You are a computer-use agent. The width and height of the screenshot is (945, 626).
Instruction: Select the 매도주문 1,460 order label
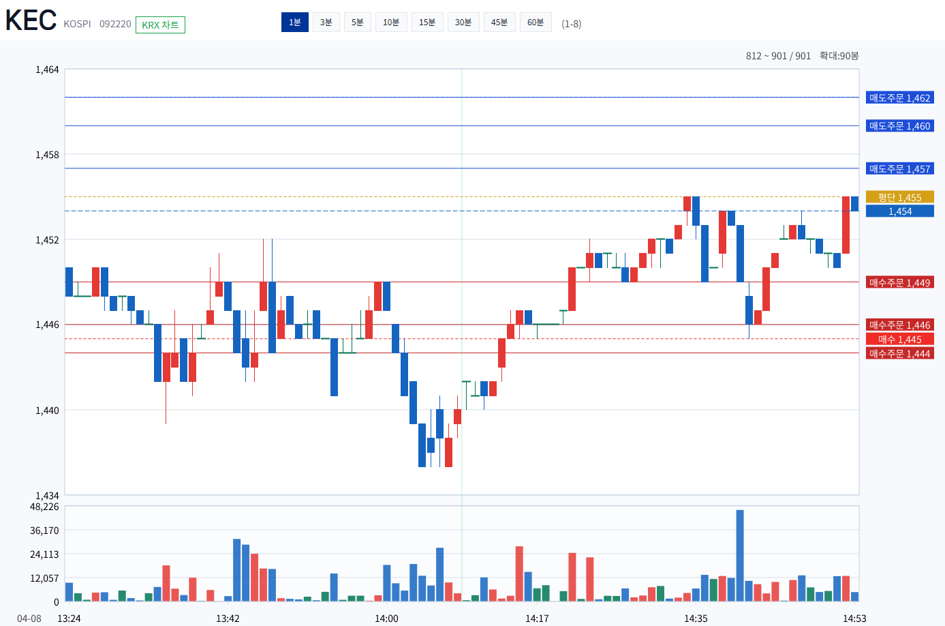(x=900, y=125)
